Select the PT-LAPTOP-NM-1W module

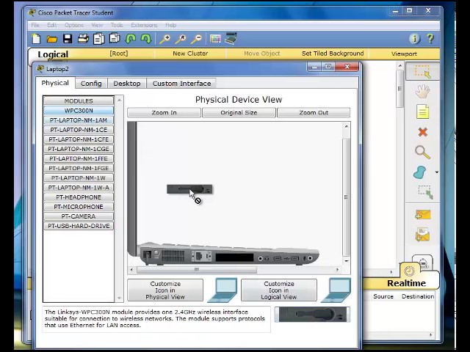(x=79, y=177)
